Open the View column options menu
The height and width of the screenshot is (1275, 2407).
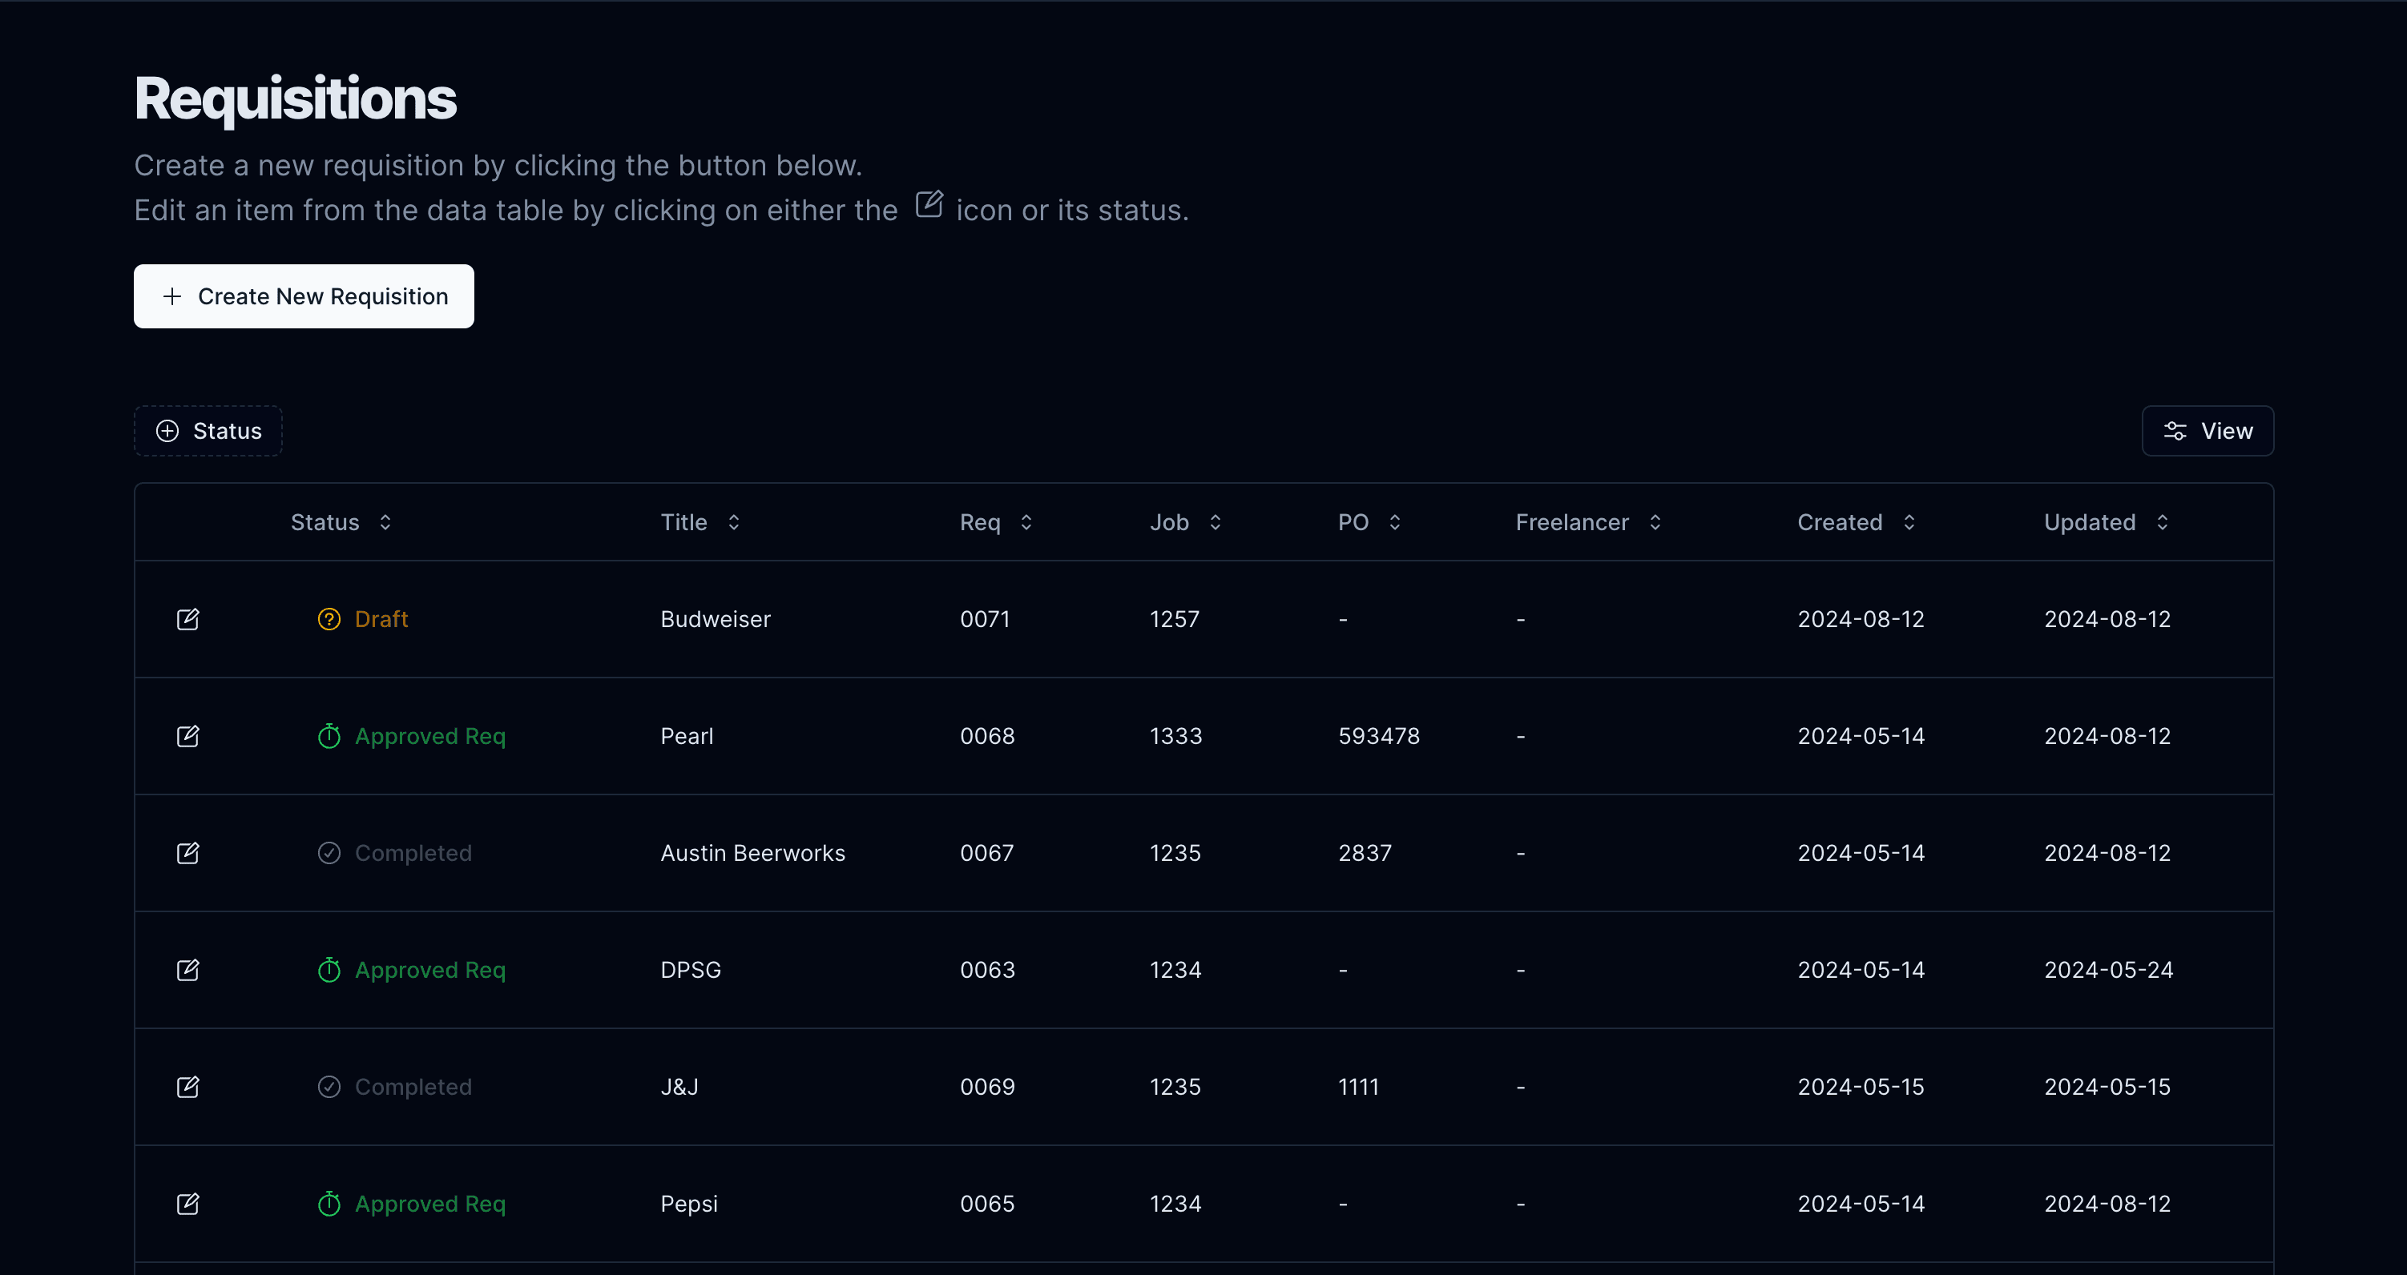coord(2207,431)
